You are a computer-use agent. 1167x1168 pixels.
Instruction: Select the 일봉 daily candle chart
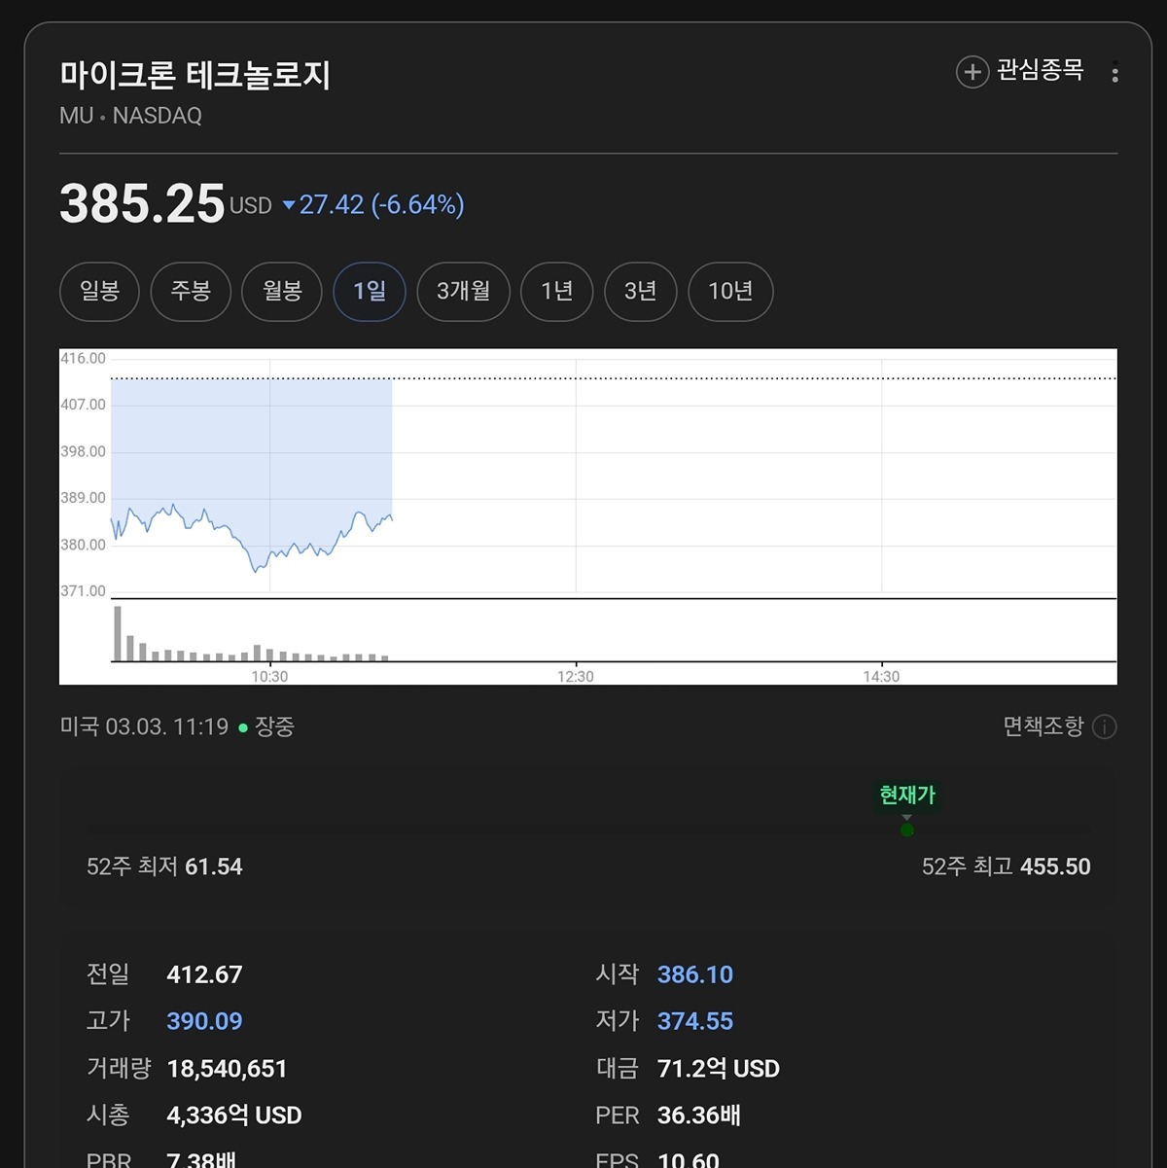coord(99,291)
